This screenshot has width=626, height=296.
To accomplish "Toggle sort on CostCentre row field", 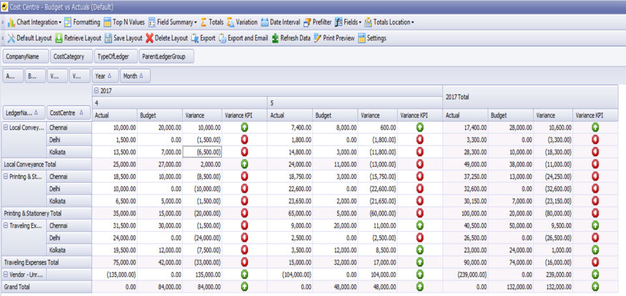I will [x=68, y=112].
